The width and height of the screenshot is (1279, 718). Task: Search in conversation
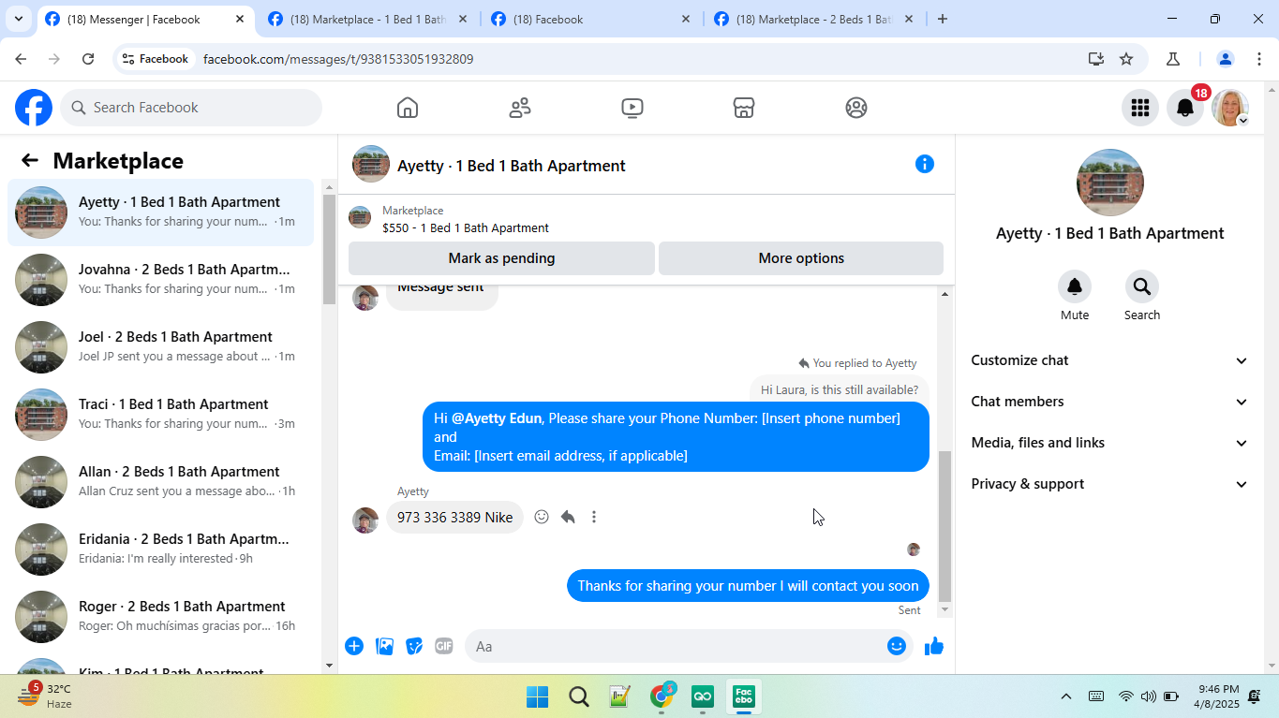[1141, 286]
